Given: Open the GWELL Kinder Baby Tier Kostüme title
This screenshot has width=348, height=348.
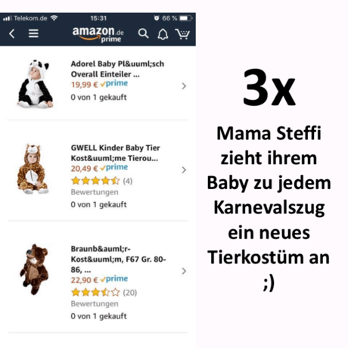Looking at the screenshot, I should click(x=115, y=153).
